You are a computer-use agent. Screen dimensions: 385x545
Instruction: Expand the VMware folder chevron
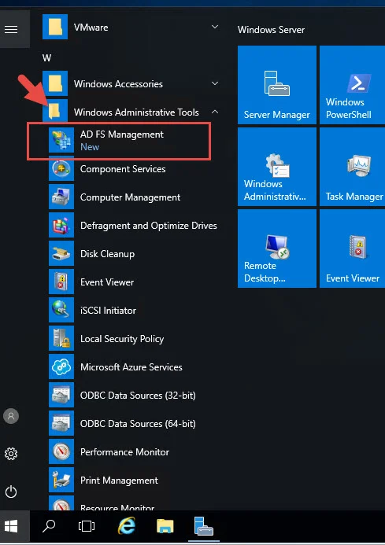click(215, 27)
